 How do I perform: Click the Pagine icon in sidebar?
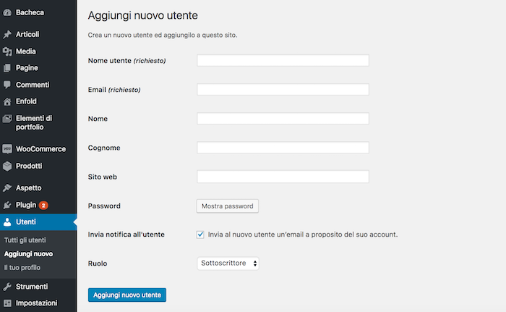[x=7, y=68]
